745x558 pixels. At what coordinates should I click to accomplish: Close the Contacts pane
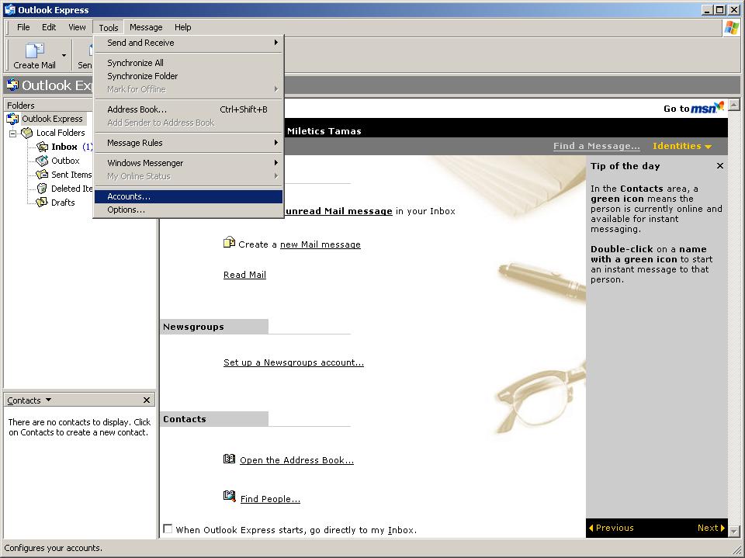point(147,400)
